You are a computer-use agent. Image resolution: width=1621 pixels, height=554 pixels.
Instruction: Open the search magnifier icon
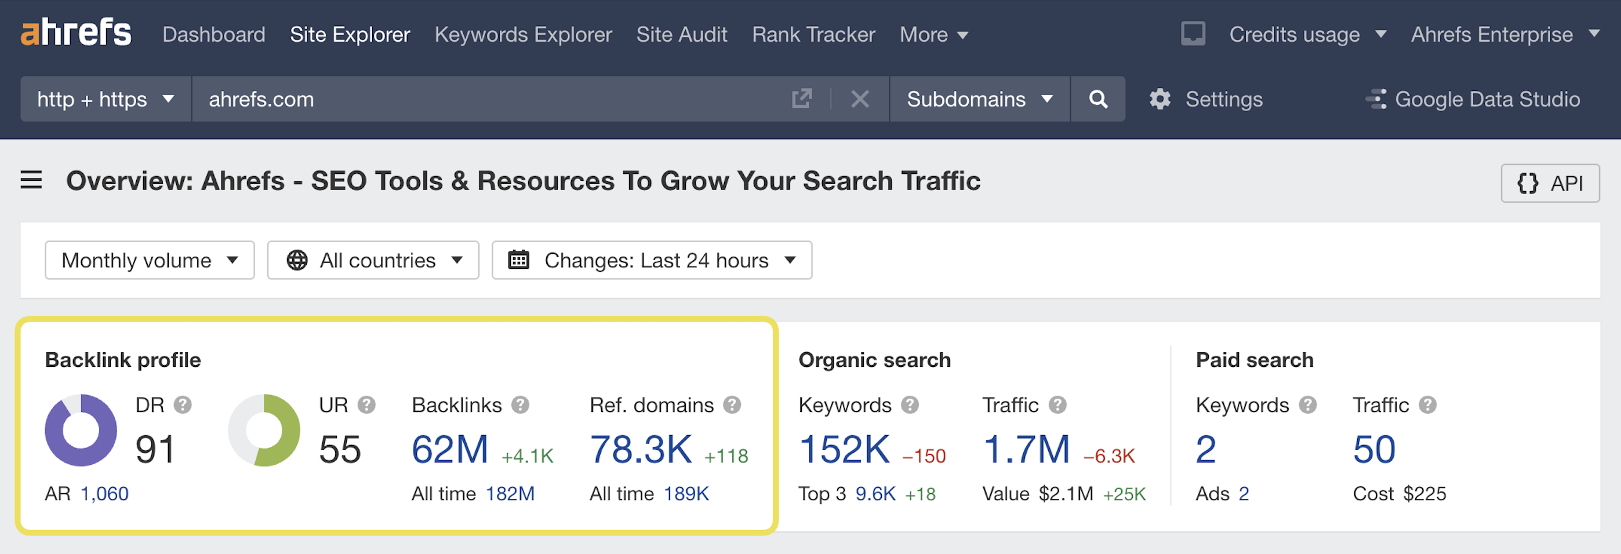[1098, 99]
